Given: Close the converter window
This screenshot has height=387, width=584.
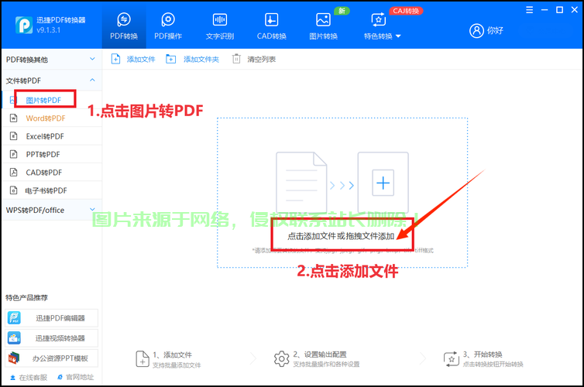Looking at the screenshot, I should pyautogui.click(x=575, y=10).
